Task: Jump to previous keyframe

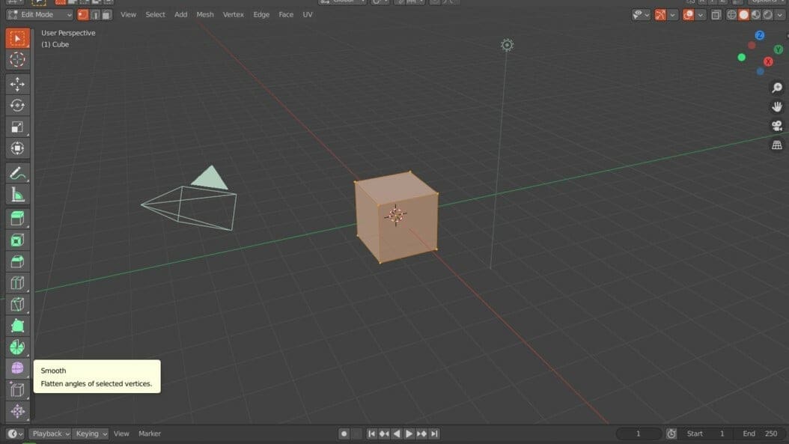Action: click(384, 434)
